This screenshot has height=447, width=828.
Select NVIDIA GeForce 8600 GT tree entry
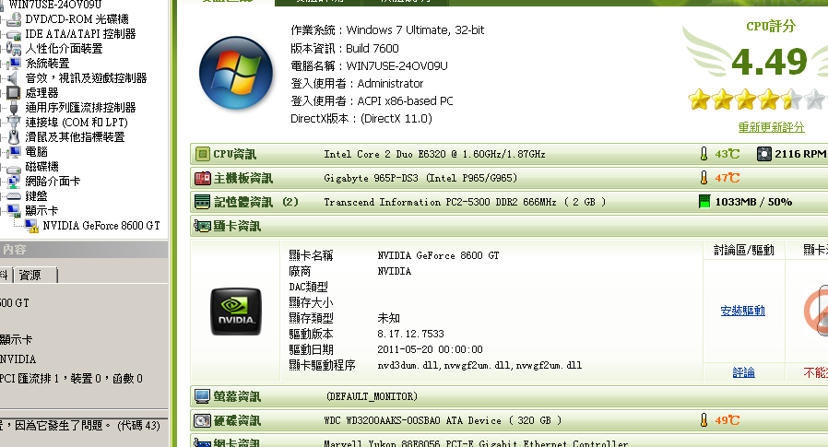pos(101,226)
